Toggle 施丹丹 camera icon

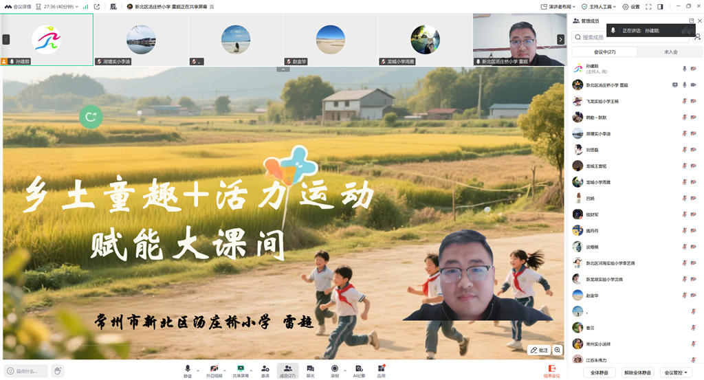coord(693,230)
